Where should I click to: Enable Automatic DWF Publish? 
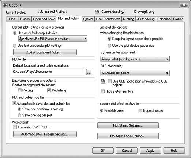pyautogui.click(x=15, y=127)
